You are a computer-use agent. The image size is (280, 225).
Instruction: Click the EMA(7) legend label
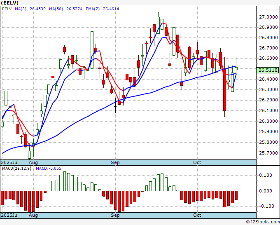click(x=93, y=9)
